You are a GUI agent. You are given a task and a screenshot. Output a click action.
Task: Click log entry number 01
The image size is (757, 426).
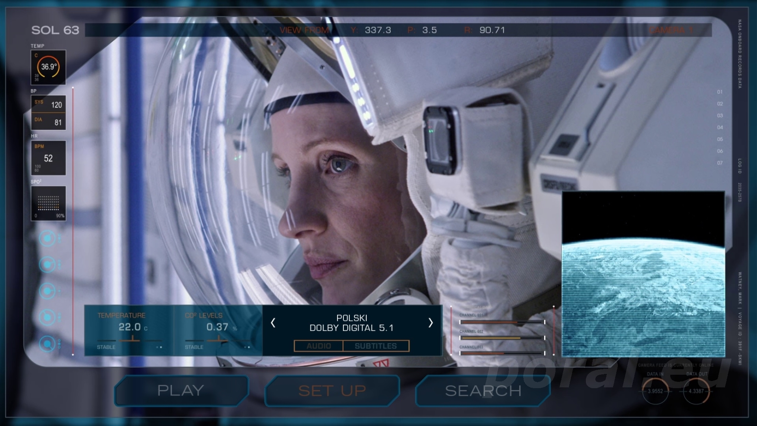pyautogui.click(x=720, y=92)
